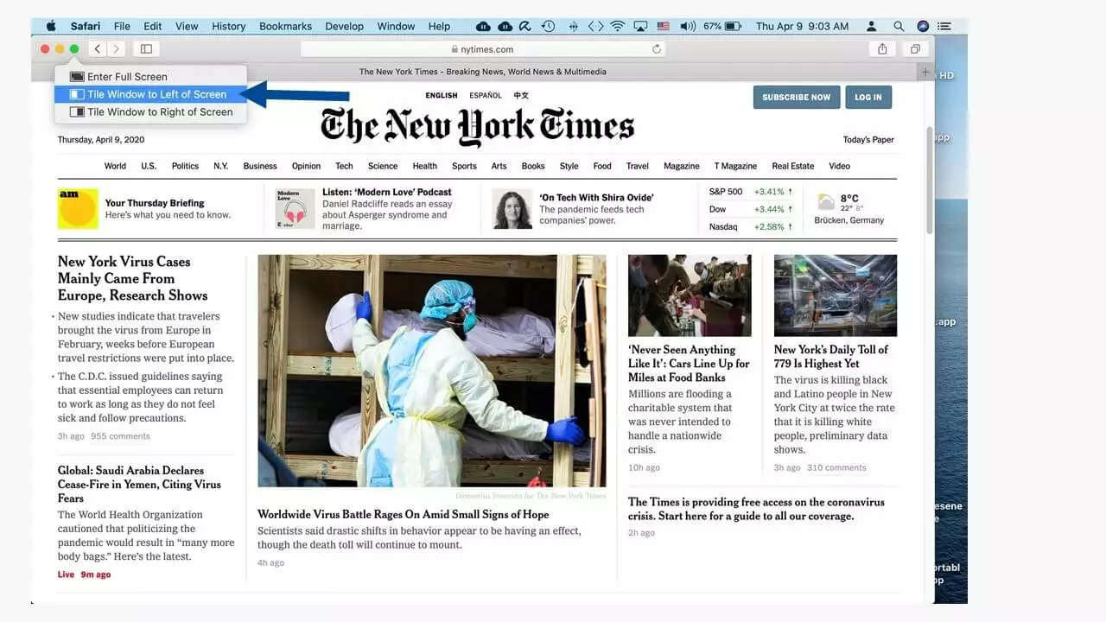This screenshot has height=622, width=1106.
Task: Open Today's Paper link
Action: [x=868, y=140]
